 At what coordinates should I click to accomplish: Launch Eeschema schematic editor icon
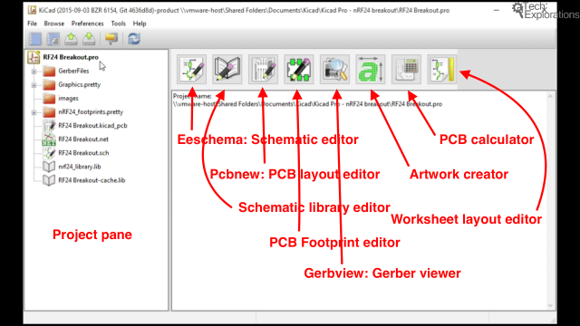191,69
